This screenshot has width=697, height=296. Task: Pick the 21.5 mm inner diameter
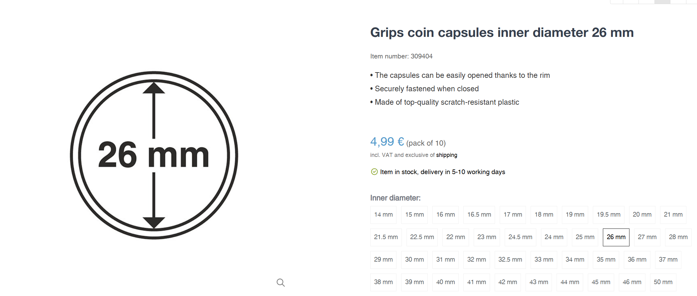coord(386,237)
